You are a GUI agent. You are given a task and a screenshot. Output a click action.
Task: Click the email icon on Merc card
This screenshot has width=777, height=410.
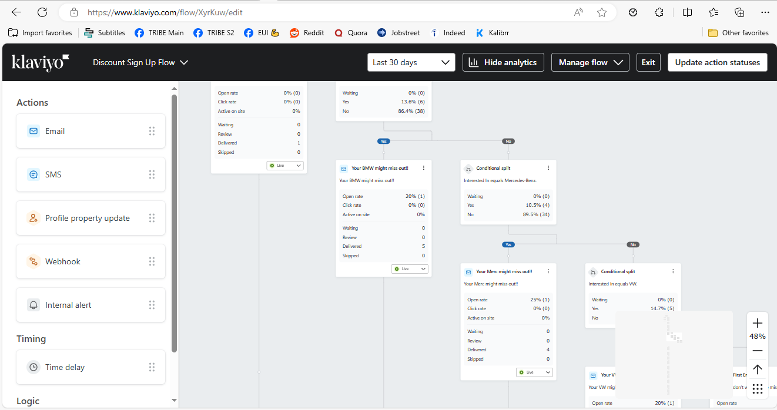(468, 272)
